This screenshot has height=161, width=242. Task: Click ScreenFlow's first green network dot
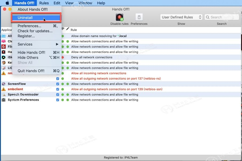[63, 84]
